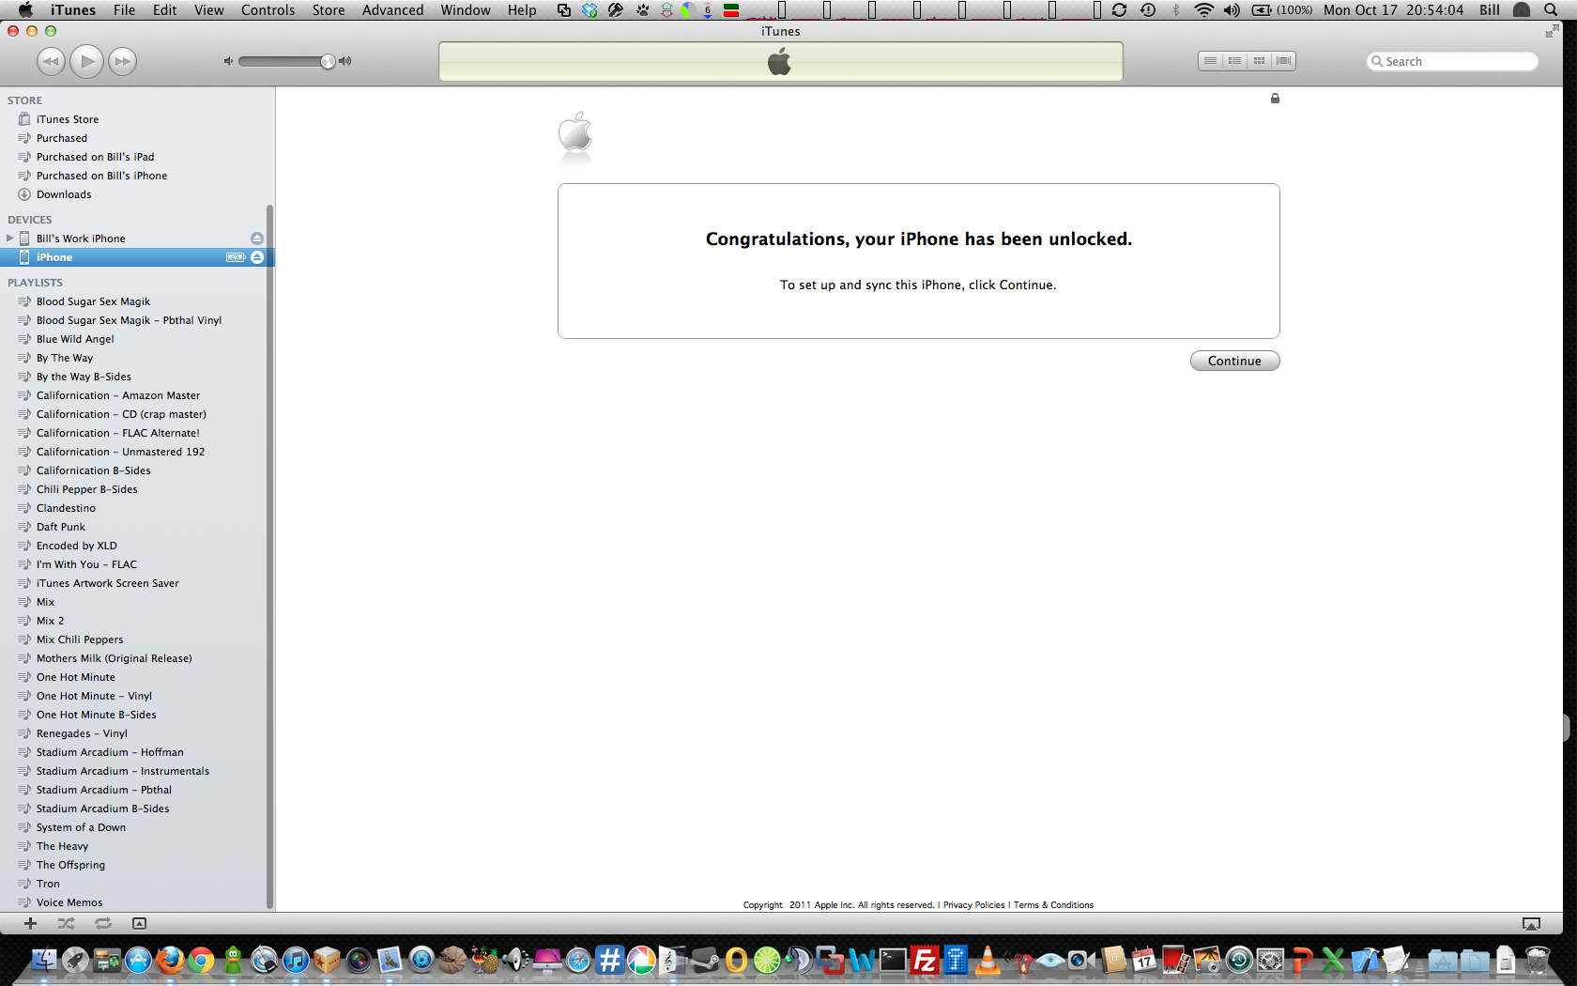
Task: Open the Trash in the Dock
Action: coord(1538,960)
